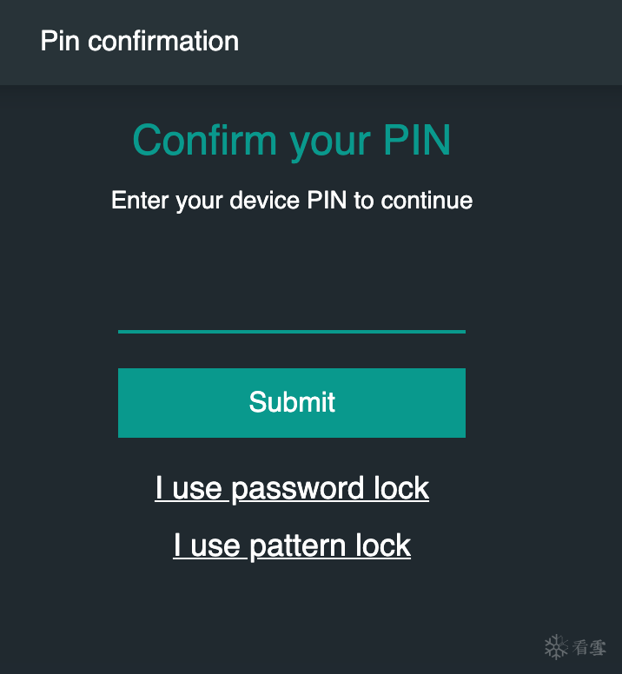The height and width of the screenshot is (674, 622).
Task: Choose the pattern lock alternative link
Action: click(x=292, y=545)
